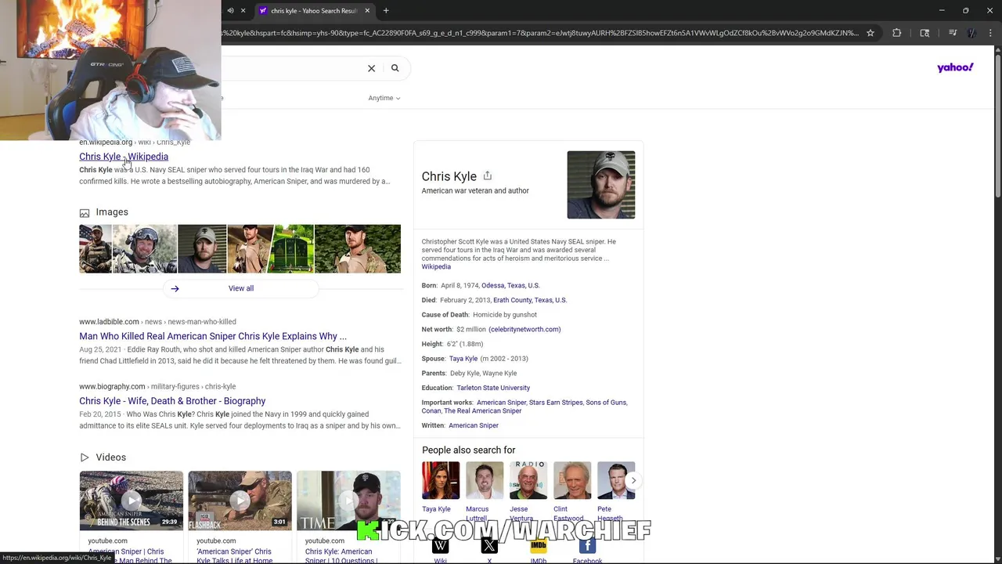Open the celebritynetworth.com source link
Image resolution: width=1002 pixels, height=564 pixels.
click(x=524, y=330)
